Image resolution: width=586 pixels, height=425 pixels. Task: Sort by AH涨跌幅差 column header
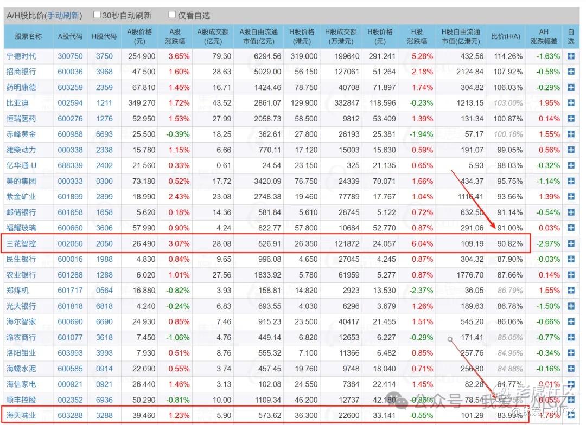pyautogui.click(x=544, y=37)
